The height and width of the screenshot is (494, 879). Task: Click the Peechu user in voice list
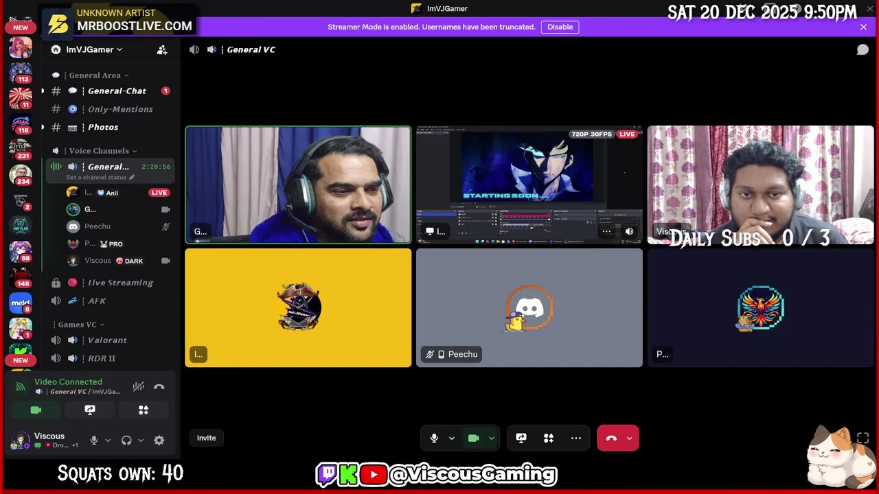[118, 226]
